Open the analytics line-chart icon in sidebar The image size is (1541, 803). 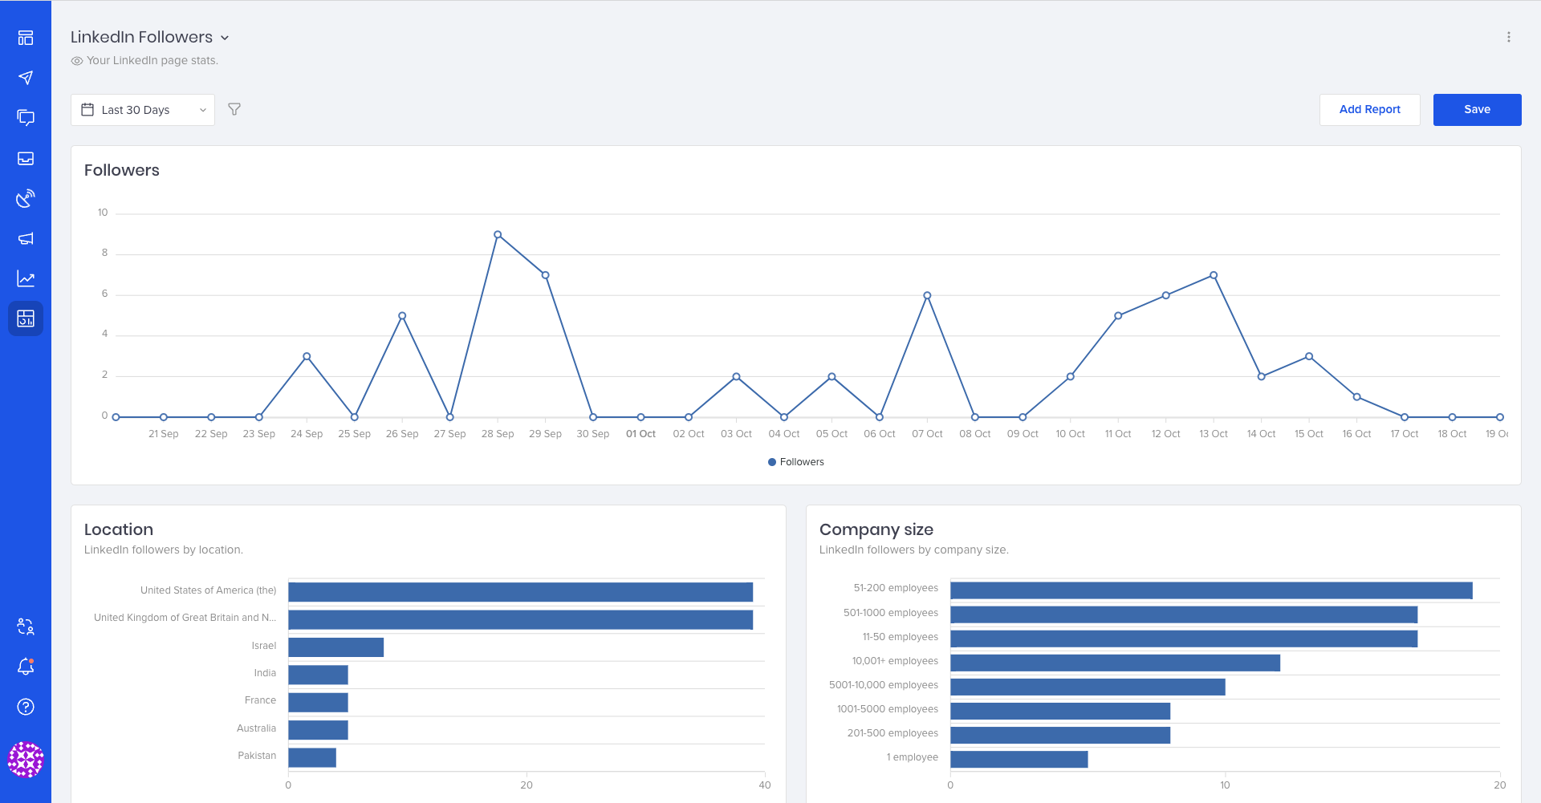tap(26, 278)
